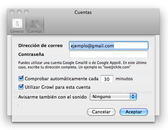Click the Cancelar button
Screen dimensions: 168x130
(x=101, y=112)
